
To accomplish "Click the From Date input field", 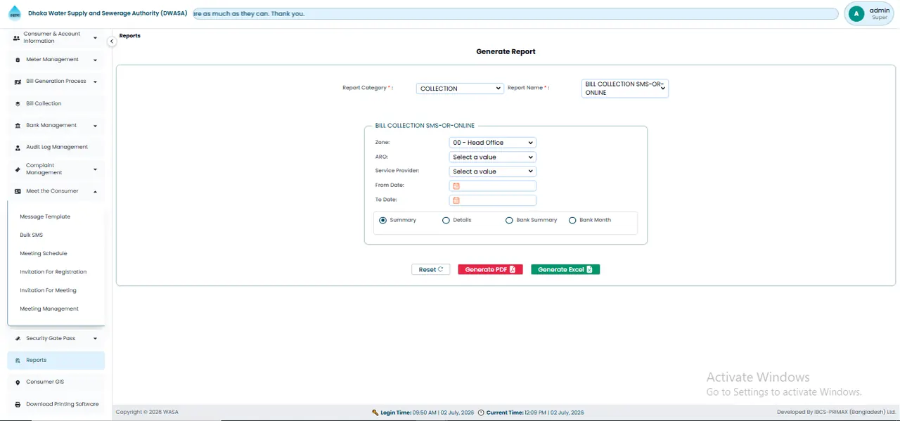I will [x=492, y=186].
